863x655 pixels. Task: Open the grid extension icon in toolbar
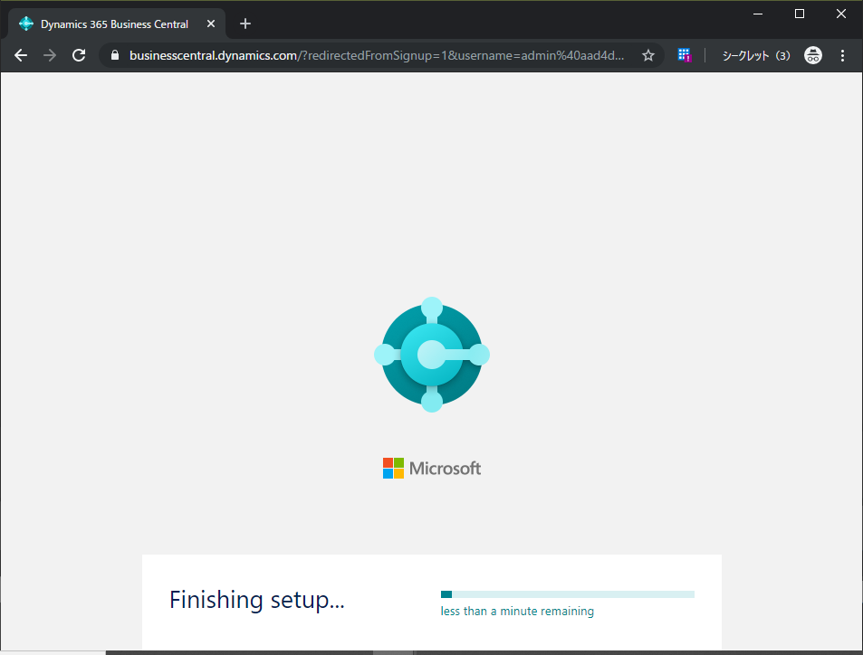[x=684, y=55]
